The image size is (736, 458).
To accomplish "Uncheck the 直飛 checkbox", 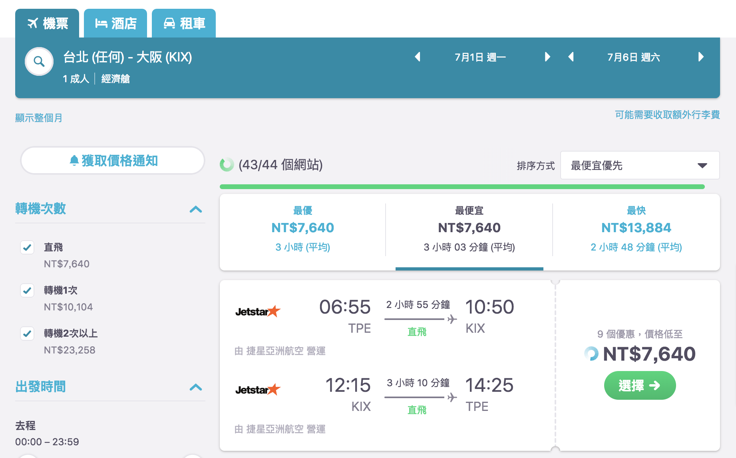I will 27,247.
